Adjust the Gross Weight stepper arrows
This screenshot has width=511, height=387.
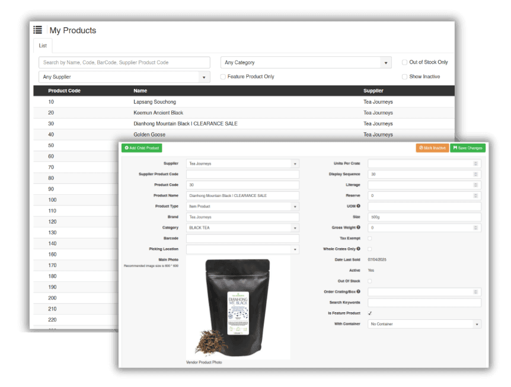pos(475,228)
